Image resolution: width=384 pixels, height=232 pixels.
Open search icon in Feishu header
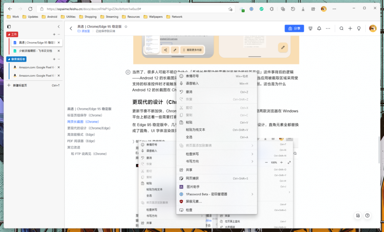[341, 28]
